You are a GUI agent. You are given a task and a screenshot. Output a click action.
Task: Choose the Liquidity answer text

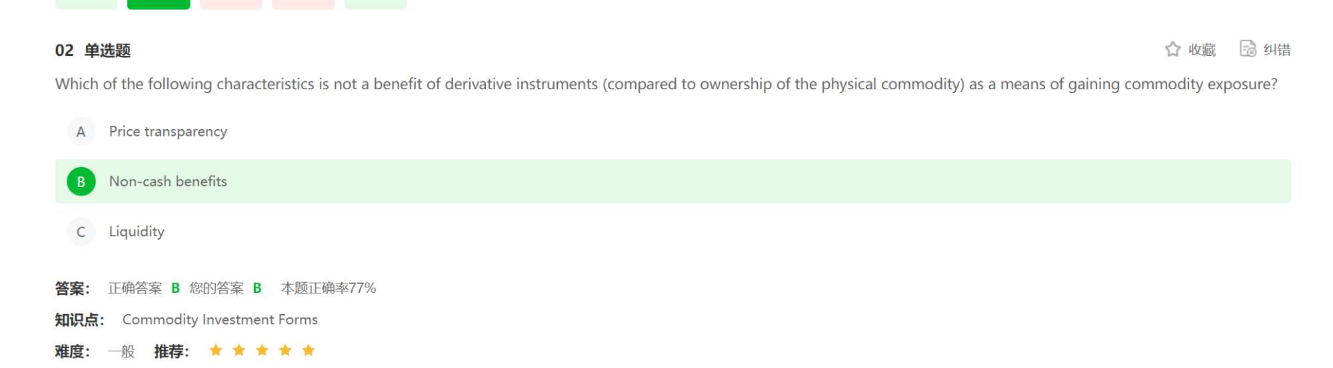(137, 232)
